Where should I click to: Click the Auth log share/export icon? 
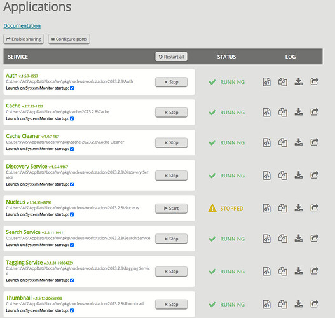tap(314, 81)
